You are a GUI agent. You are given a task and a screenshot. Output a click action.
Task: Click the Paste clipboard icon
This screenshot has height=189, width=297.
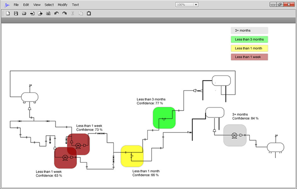(x=88, y=13)
